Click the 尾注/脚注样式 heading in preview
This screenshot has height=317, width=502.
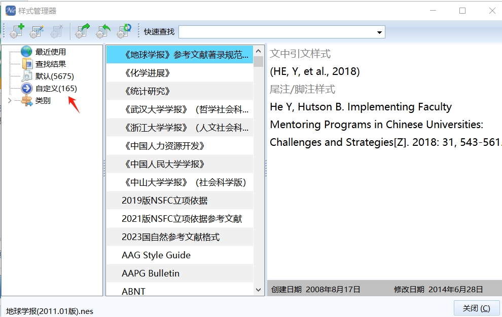tap(303, 89)
